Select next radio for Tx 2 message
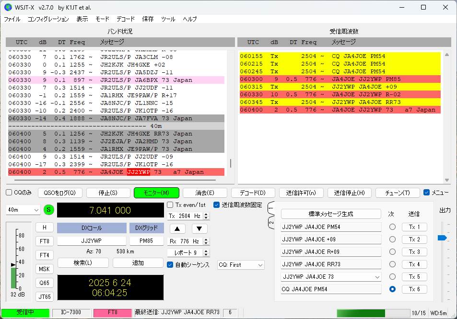This screenshot has height=319, width=457. (x=392, y=239)
